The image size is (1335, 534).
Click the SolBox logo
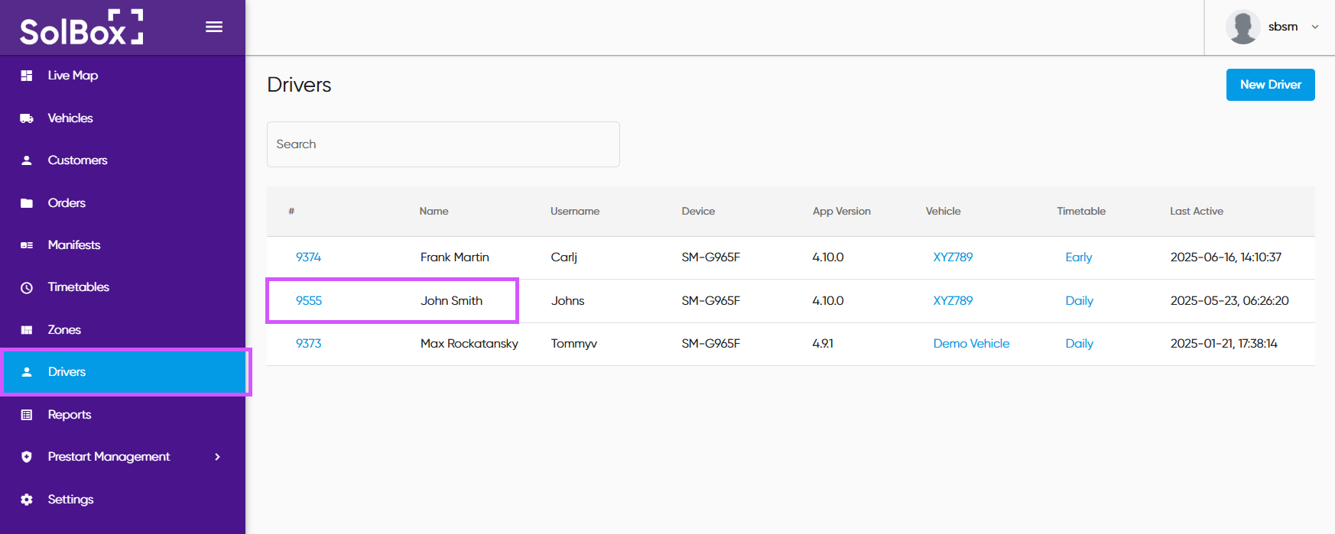click(x=81, y=28)
